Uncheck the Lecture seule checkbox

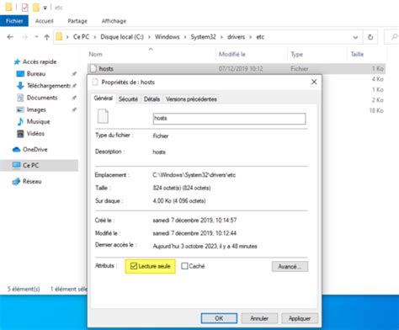click(134, 266)
